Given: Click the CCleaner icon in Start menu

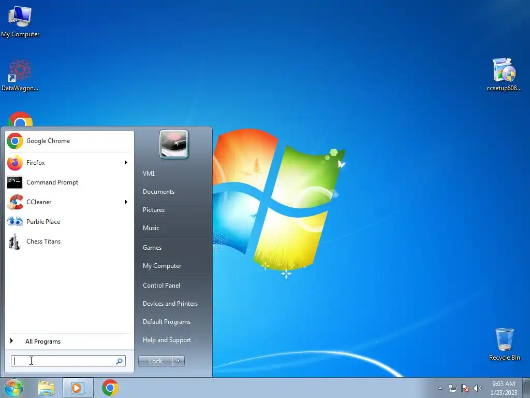Looking at the screenshot, I should [15, 202].
